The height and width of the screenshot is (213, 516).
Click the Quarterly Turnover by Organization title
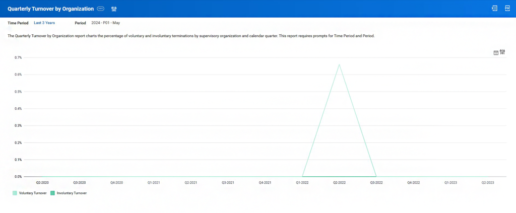51,9
